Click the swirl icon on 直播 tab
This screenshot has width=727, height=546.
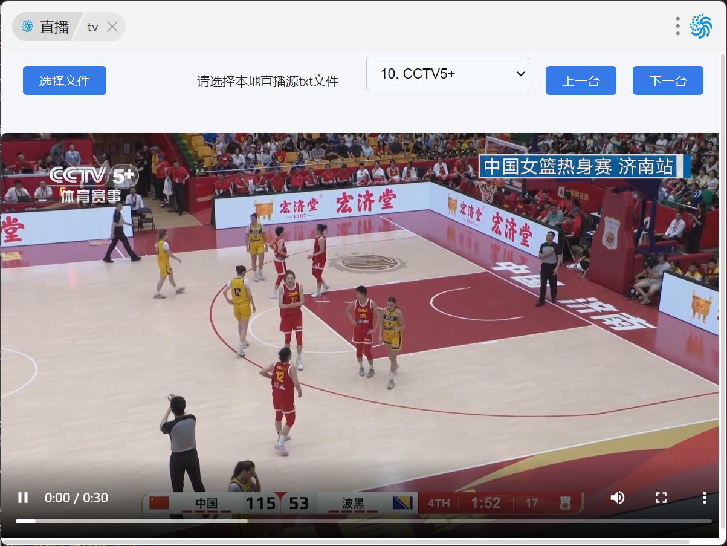click(27, 27)
